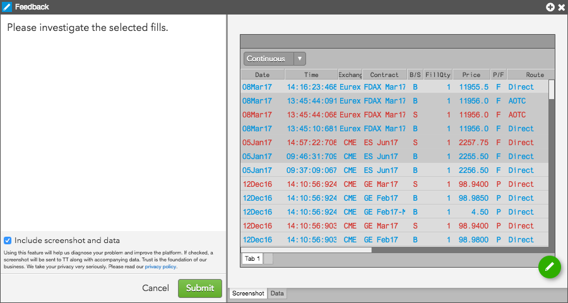Click the plus icon in title bar
Screen dimensions: 568x303
[550, 7]
